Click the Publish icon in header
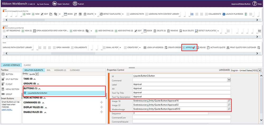This screenshot has width=264, height=125. click(75, 4)
